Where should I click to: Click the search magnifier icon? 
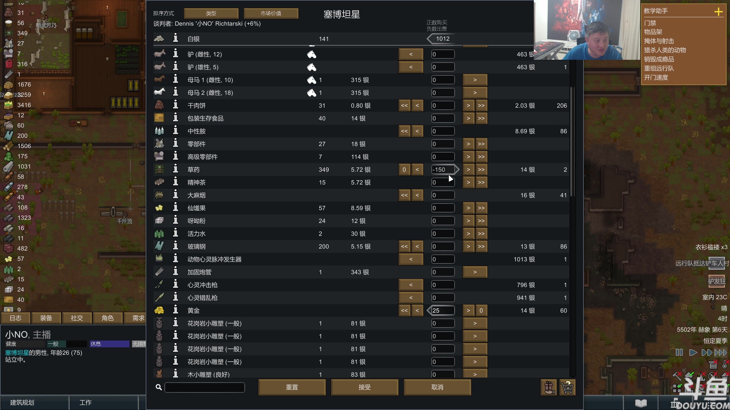pos(159,387)
